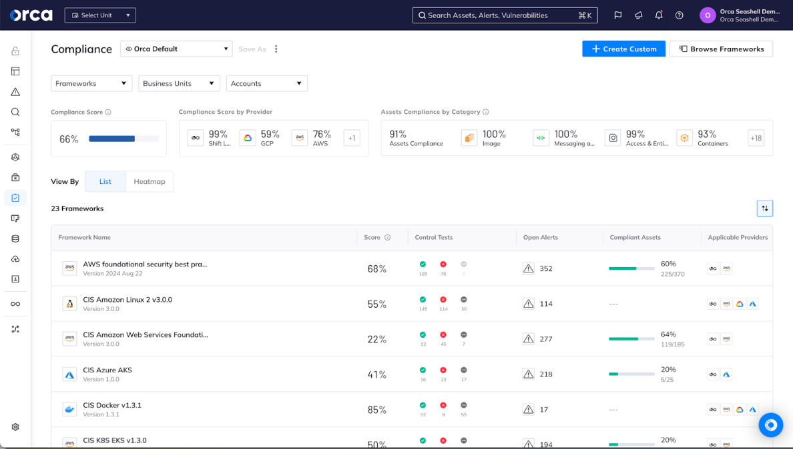
Task: Expand the +1 more providers
Action: coord(352,138)
